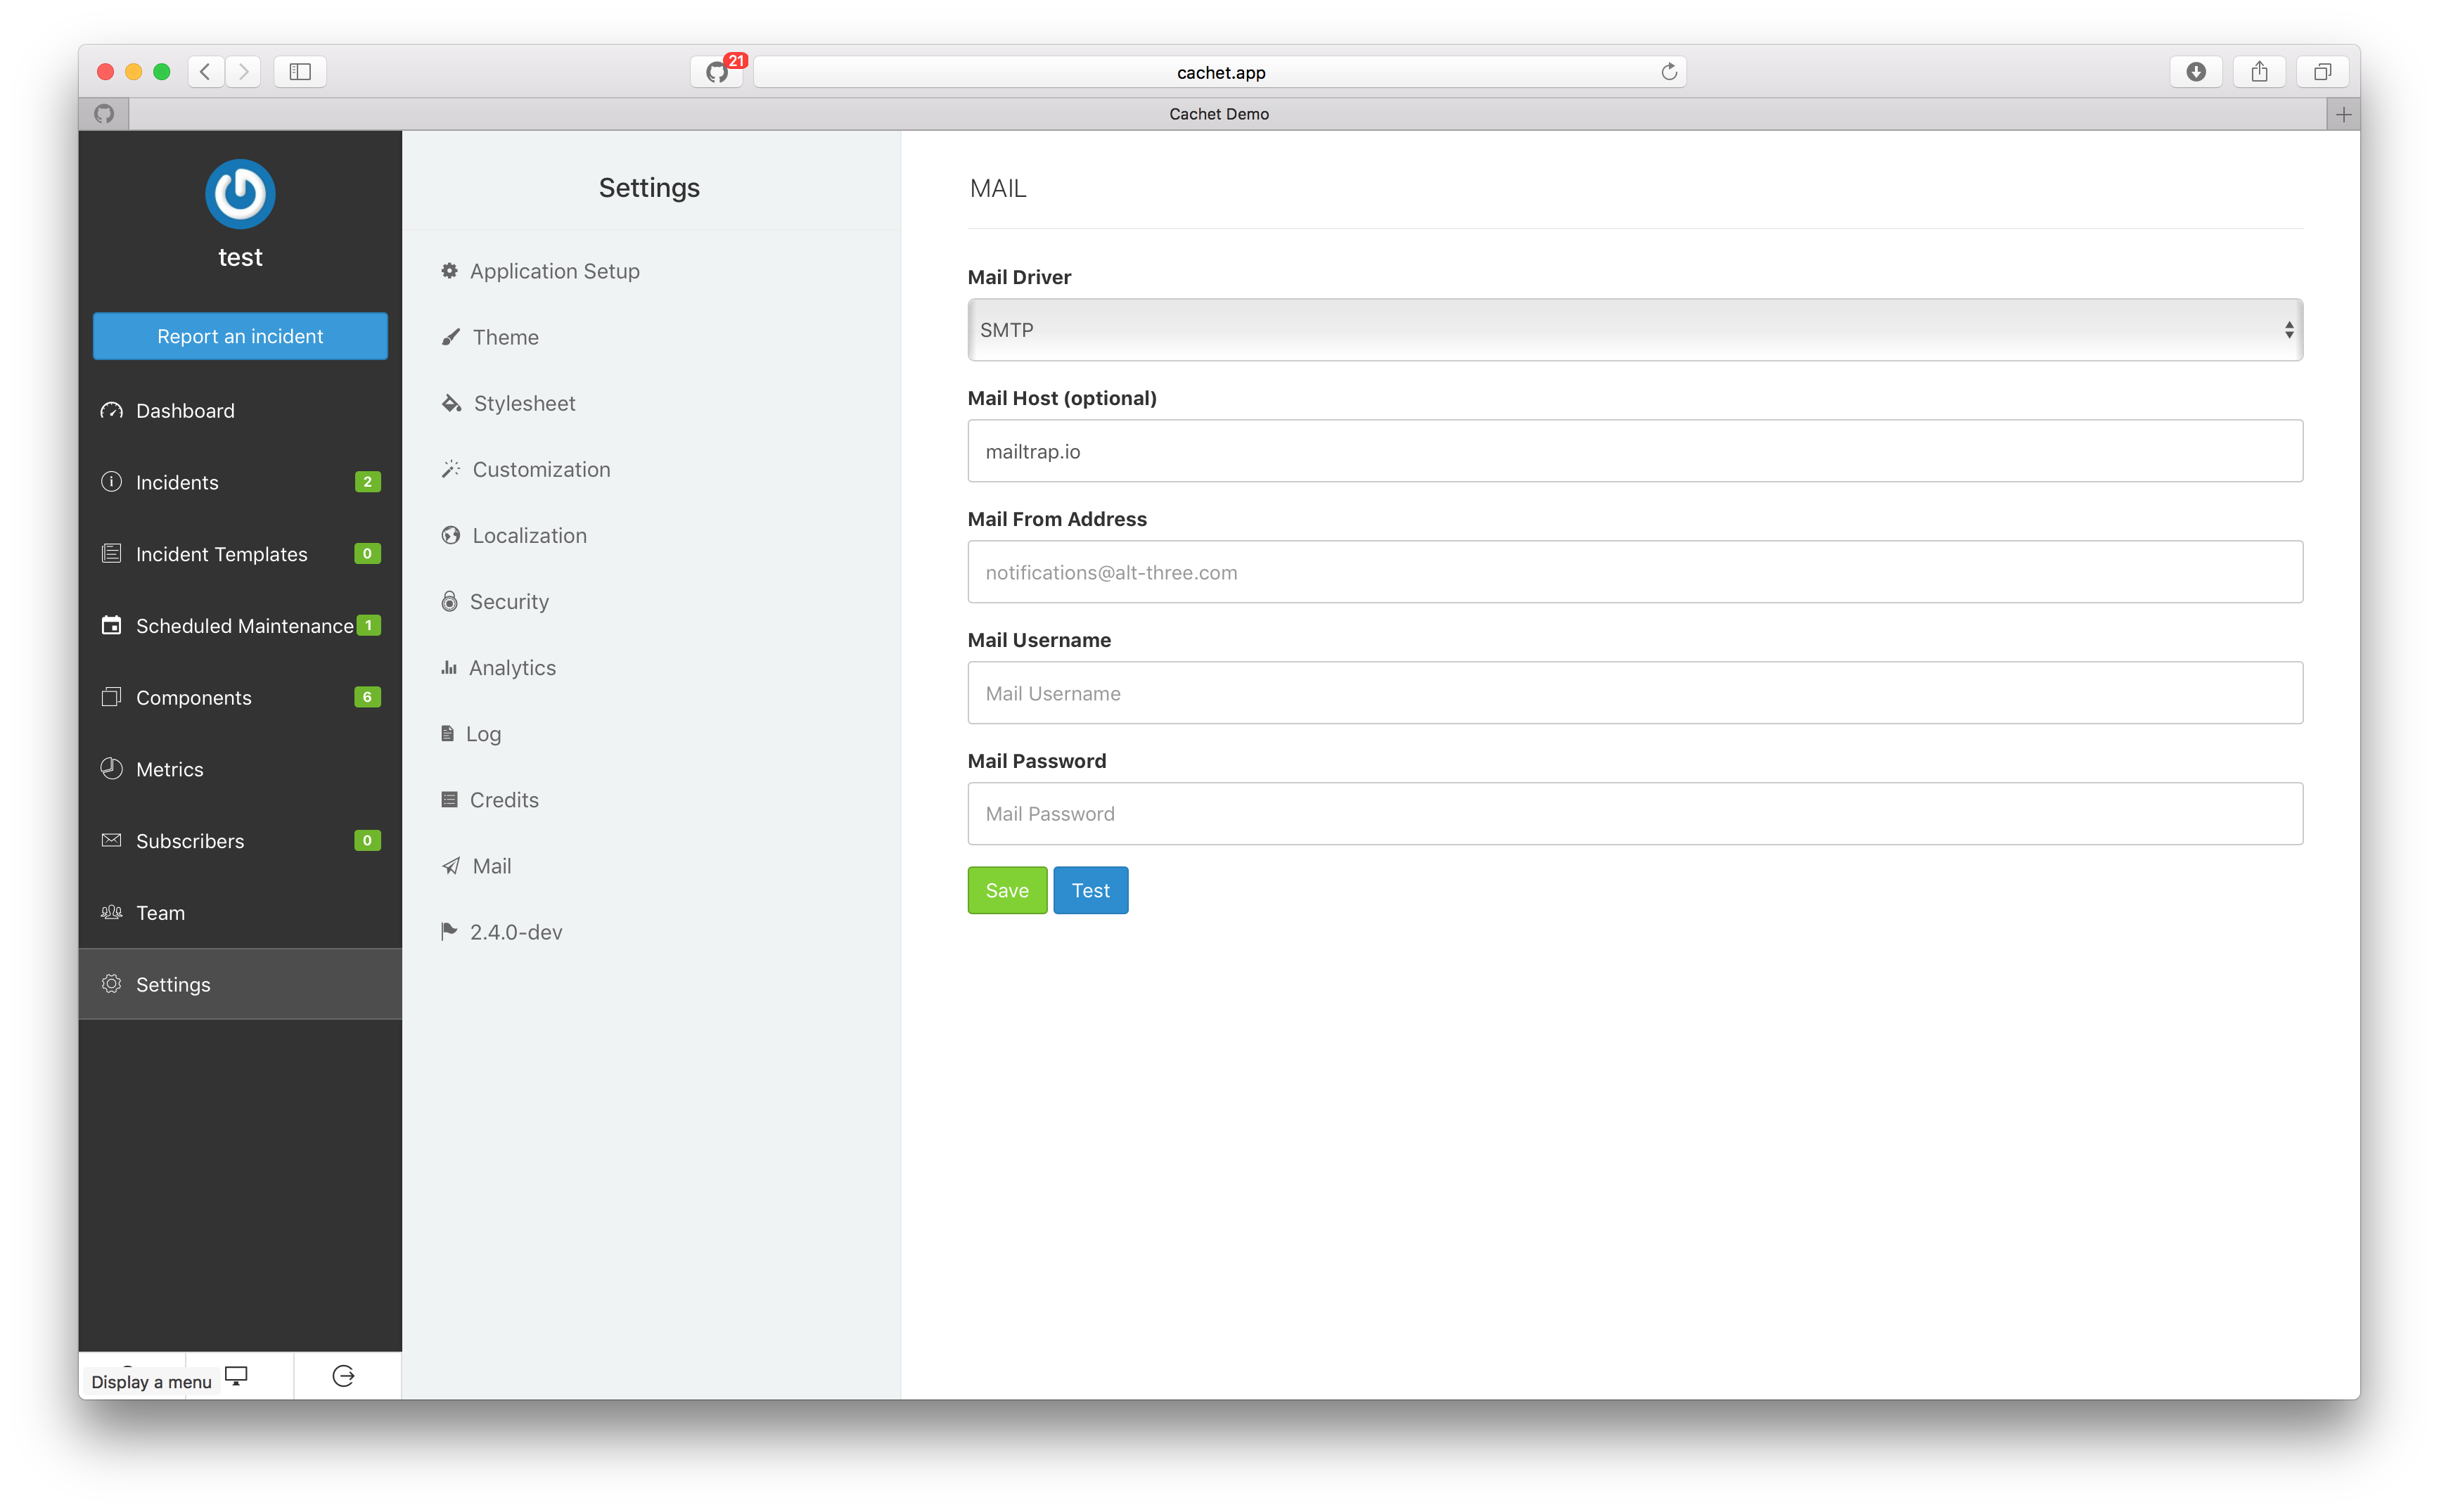Open Dashboard in the sidebar

tap(240, 410)
